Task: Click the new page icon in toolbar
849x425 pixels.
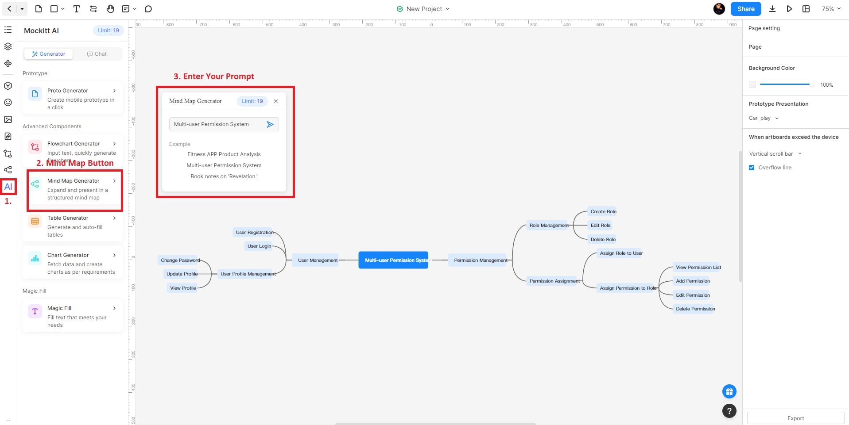Action: coord(39,9)
